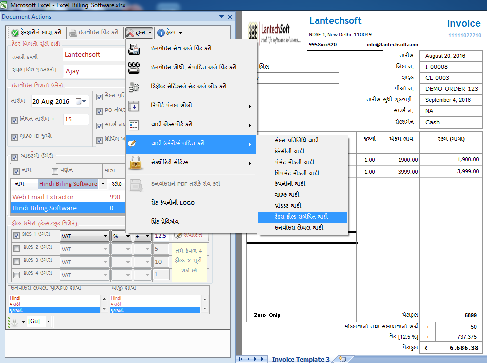Click the add/edit list pencil icon
487x363 pixels.
132,143
